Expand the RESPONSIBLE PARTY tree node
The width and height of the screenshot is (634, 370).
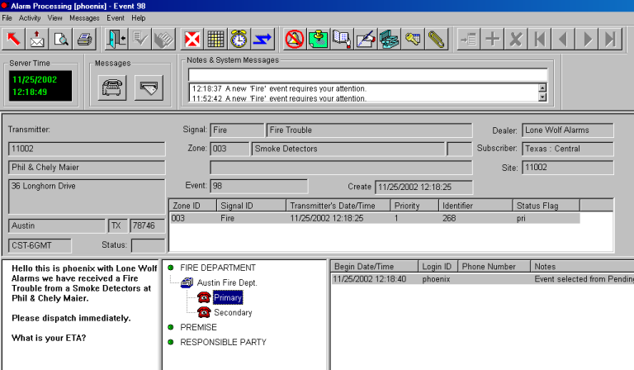coord(171,342)
